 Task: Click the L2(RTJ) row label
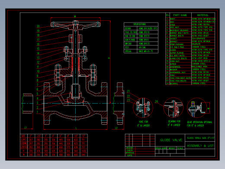[24, 147]
